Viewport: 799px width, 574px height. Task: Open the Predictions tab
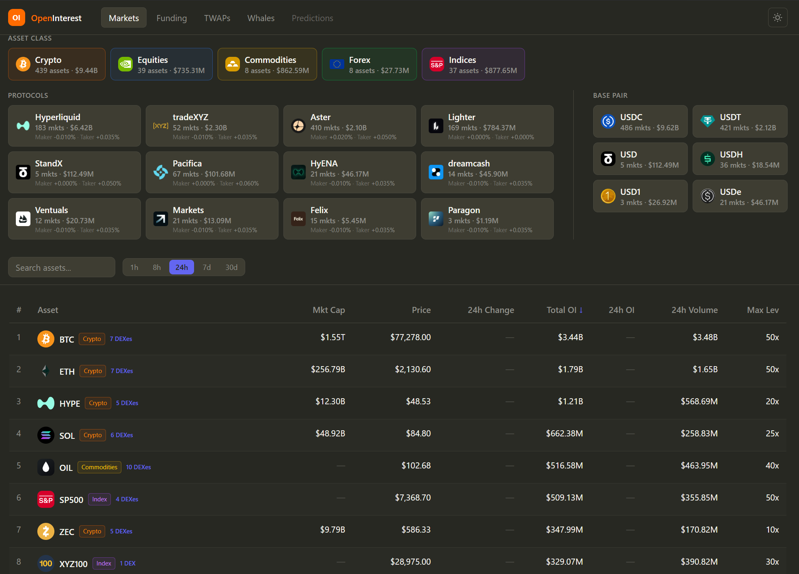click(x=313, y=18)
